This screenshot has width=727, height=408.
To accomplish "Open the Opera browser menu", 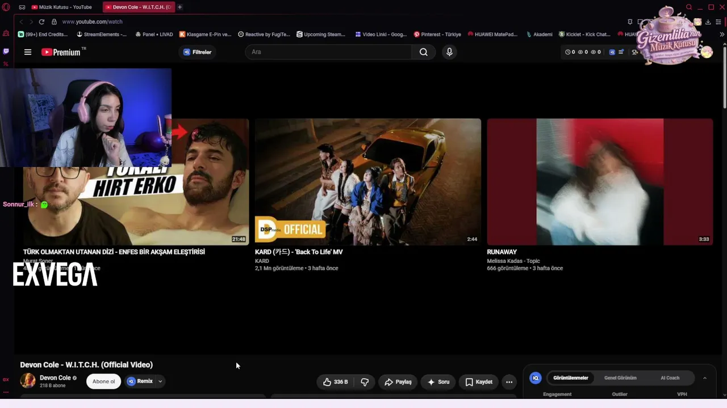I will tap(6, 7).
